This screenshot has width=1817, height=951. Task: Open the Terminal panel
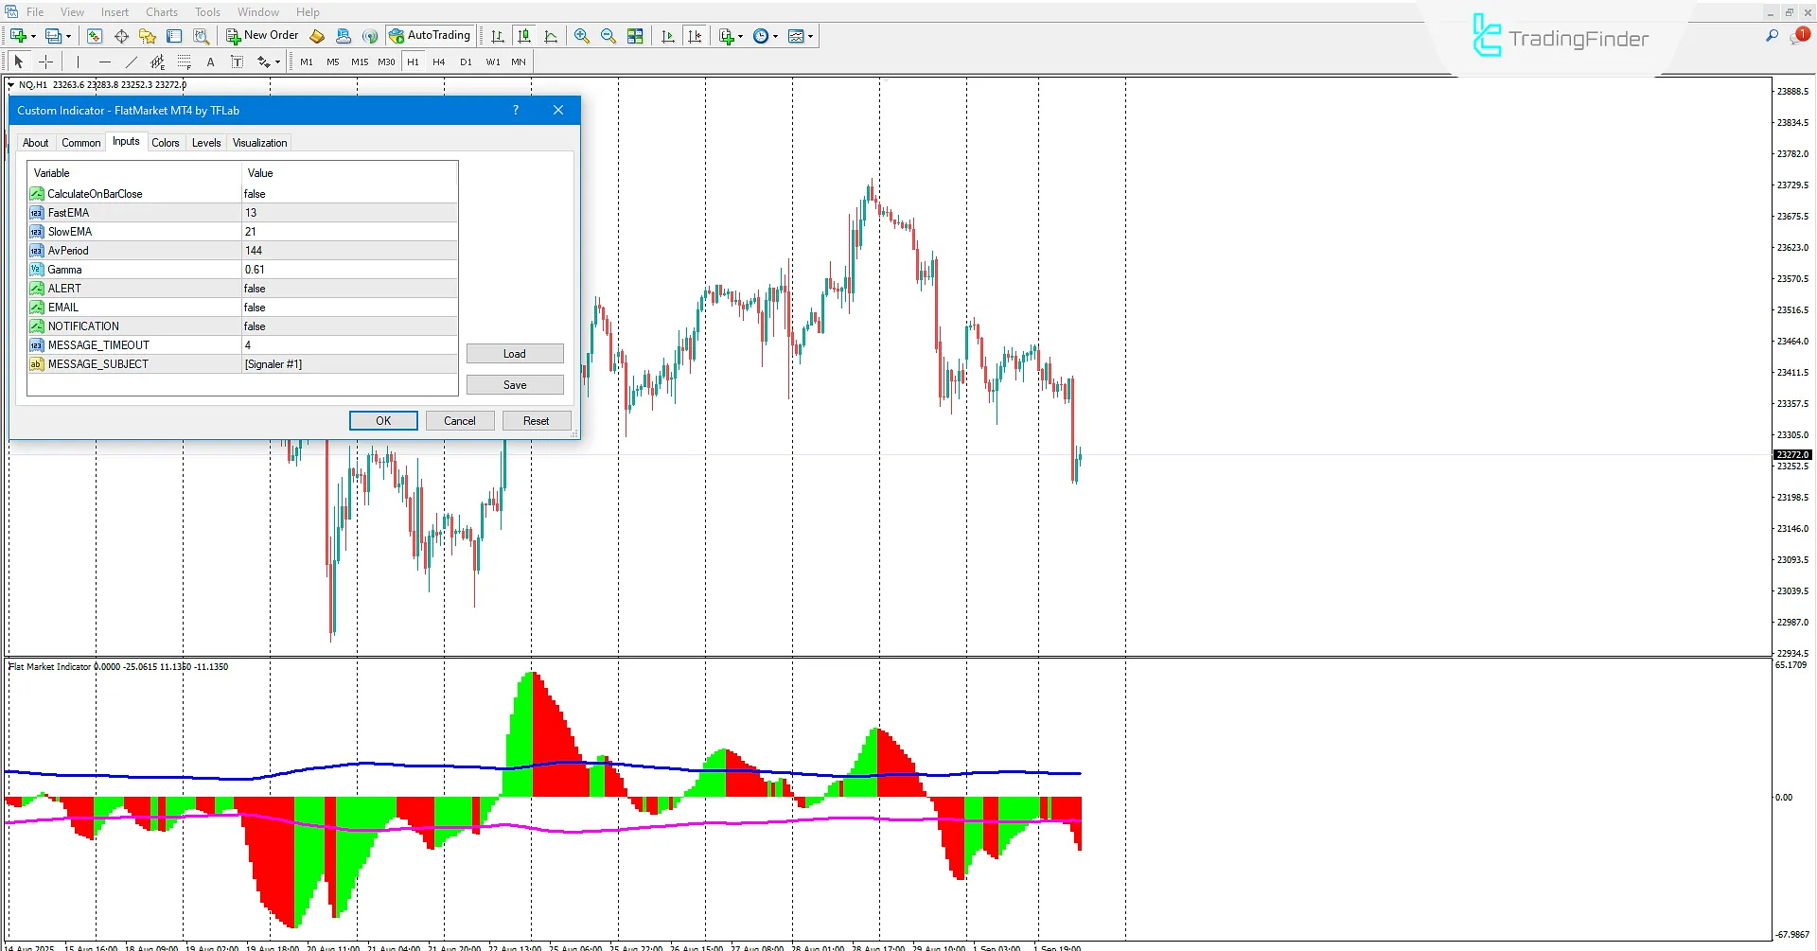(174, 36)
